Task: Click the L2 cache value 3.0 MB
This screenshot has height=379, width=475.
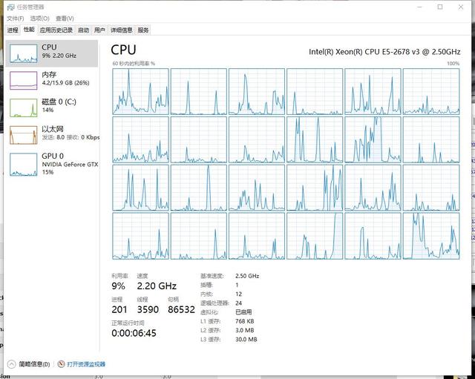Action: click(244, 330)
